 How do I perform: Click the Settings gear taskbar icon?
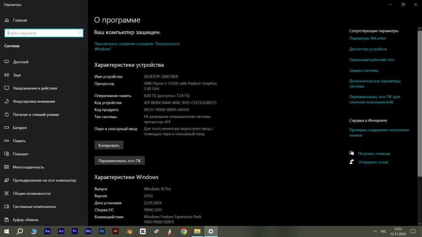point(211,232)
